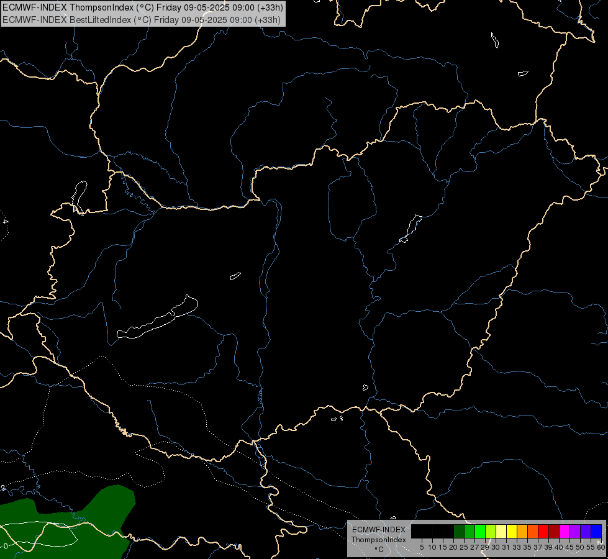Click the legend tick value 30

pyautogui.click(x=496, y=547)
